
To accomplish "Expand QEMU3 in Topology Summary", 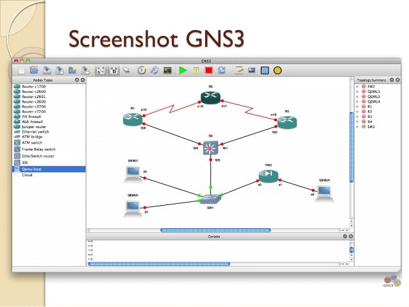I will [x=358, y=97].
